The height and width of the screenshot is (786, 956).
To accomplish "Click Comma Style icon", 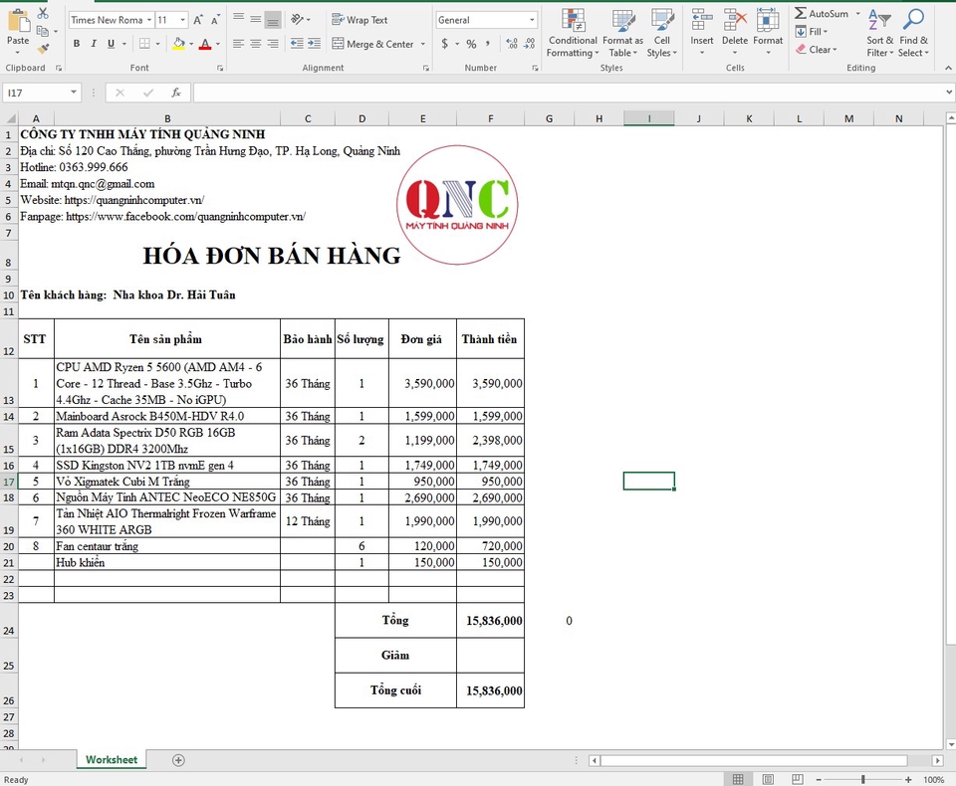I will pos(488,44).
